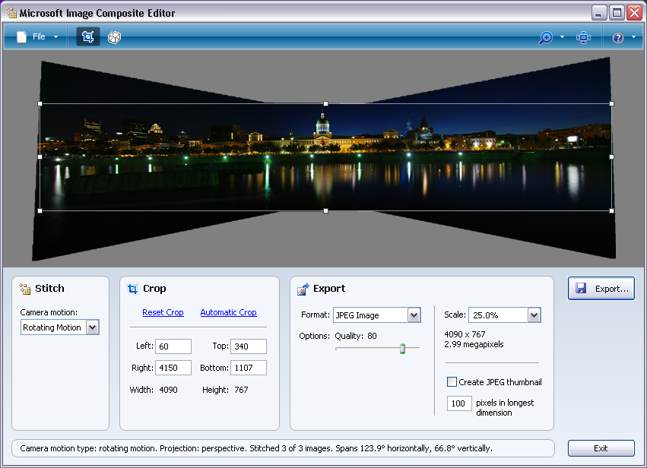Viewport: 647px width, 468px height.
Task: Click the top-center crop handle on the panorama
Action: pyautogui.click(x=325, y=103)
